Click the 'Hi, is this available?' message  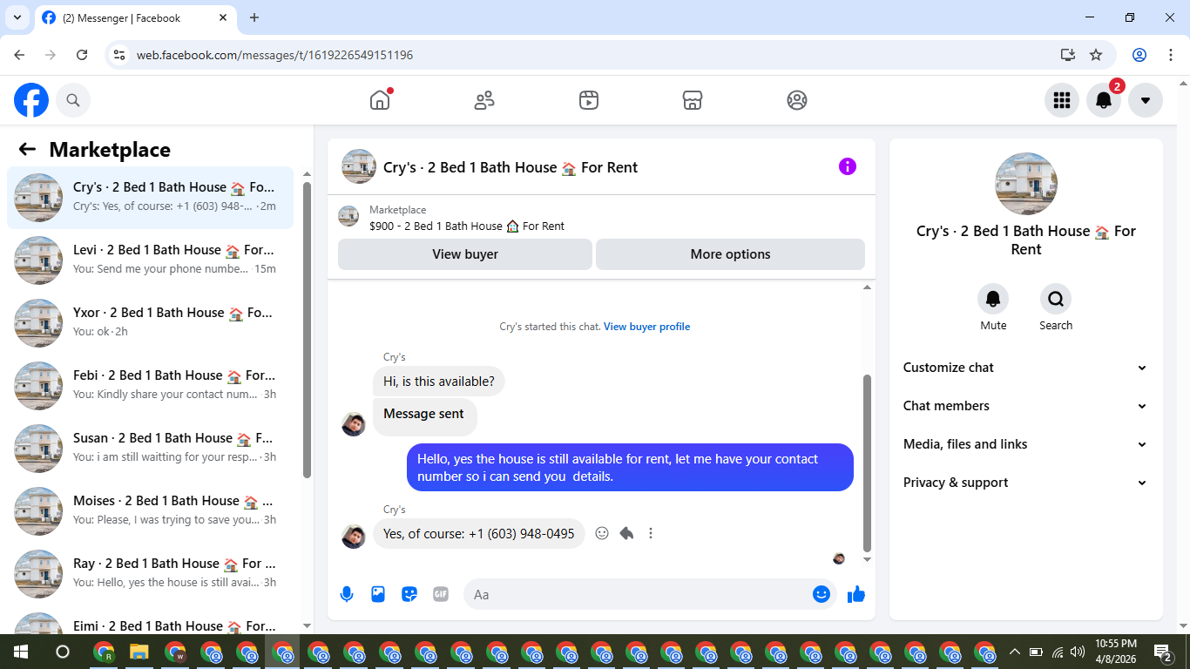[439, 382]
